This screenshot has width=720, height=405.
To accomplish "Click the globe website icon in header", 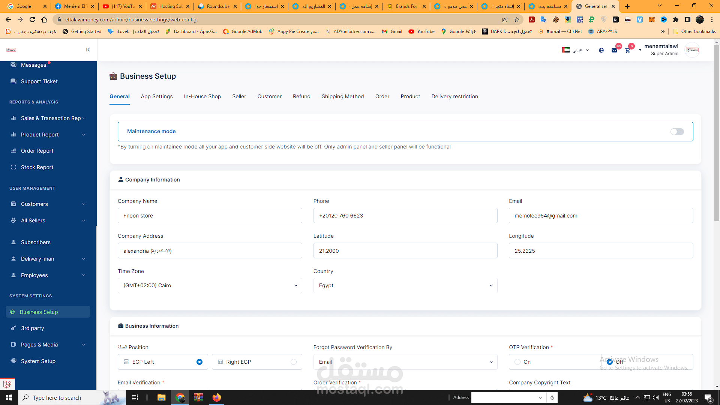I will pos(601,50).
